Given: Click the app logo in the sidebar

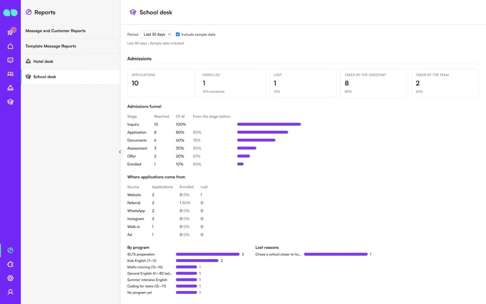Looking at the screenshot, I should pyautogui.click(x=10, y=13).
